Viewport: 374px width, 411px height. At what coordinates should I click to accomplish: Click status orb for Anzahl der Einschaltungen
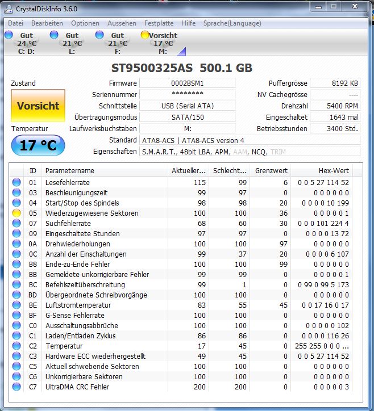click(x=16, y=254)
